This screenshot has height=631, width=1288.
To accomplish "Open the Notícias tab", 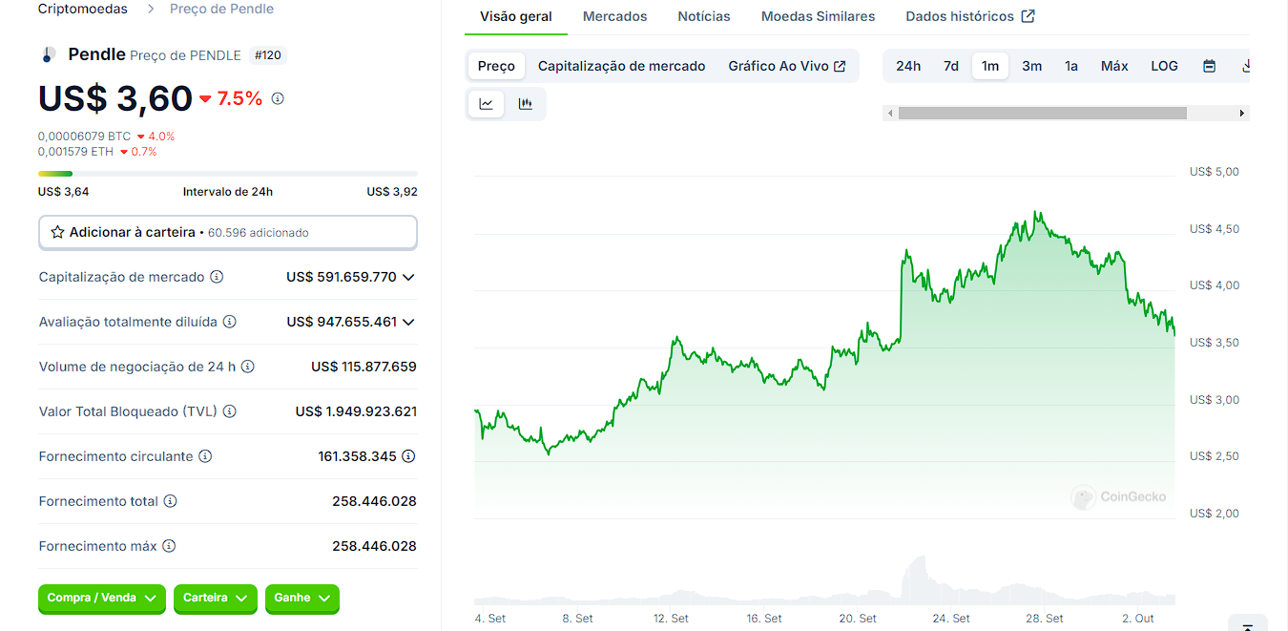I will pyautogui.click(x=703, y=16).
